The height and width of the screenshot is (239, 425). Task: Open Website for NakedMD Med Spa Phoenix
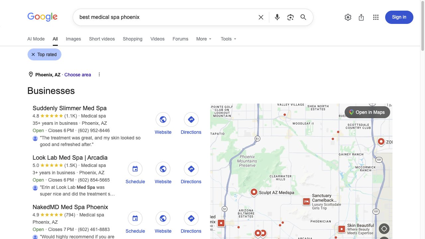click(163, 222)
